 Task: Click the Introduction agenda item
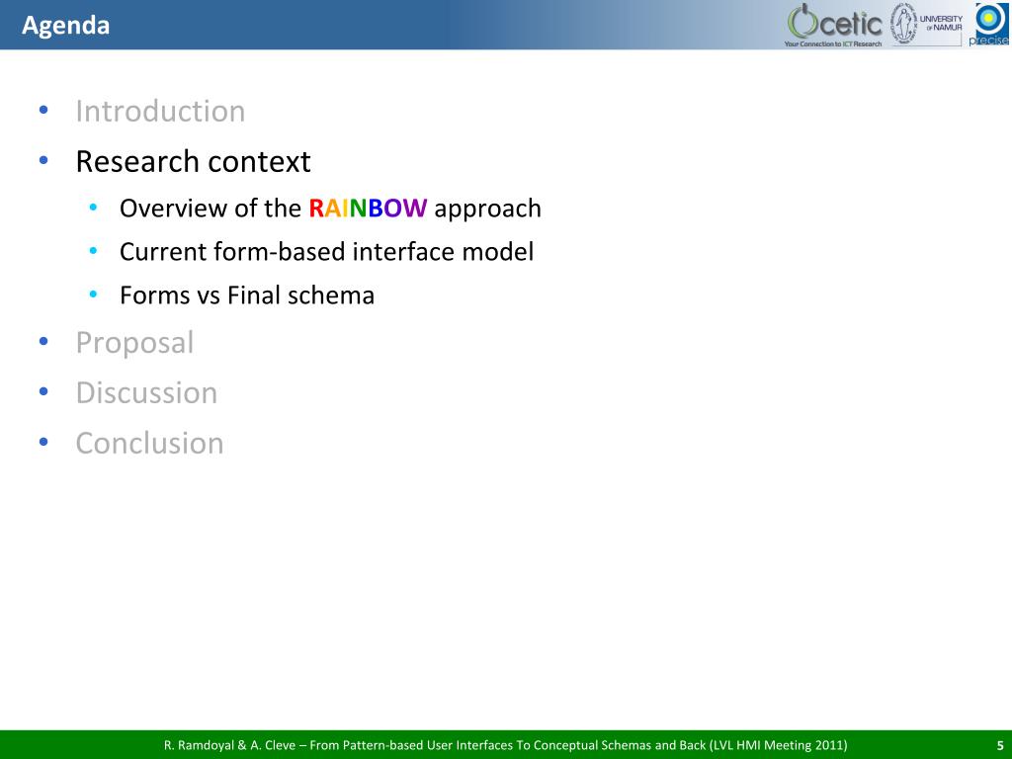tap(160, 111)
